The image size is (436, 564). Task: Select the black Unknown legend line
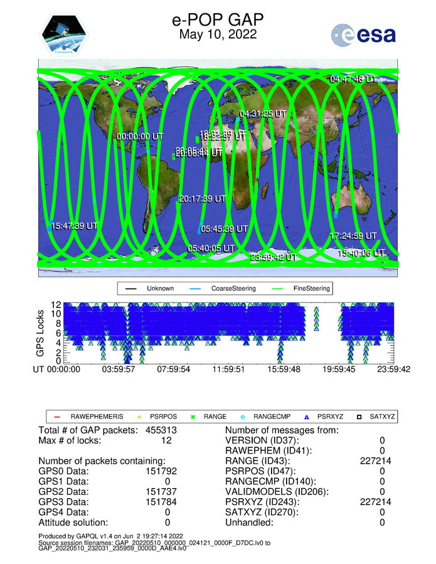coord(132,289)
